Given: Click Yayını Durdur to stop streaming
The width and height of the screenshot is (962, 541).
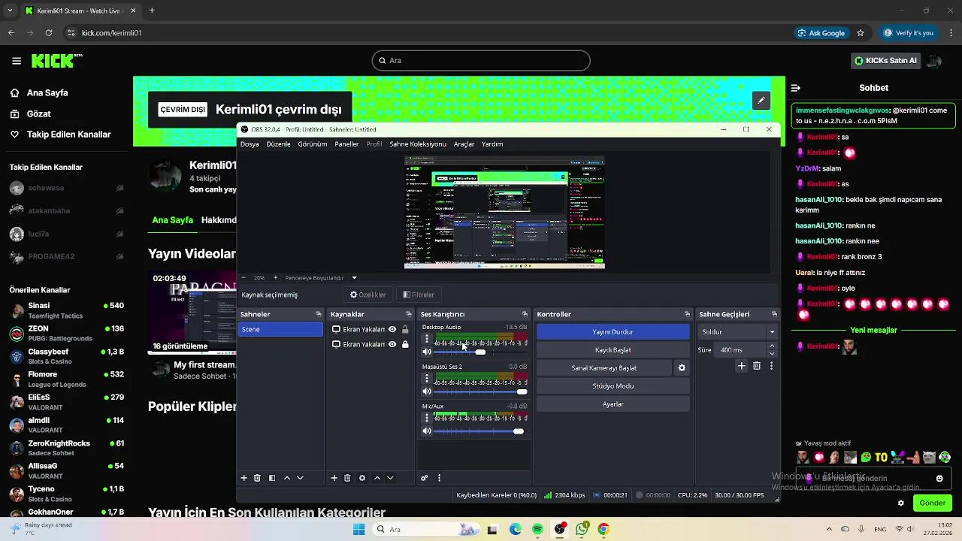Looking at the screenshot, I should coord(613,332).
